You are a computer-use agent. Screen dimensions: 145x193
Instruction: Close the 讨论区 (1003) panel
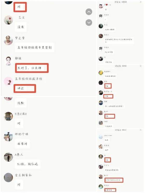141,2
